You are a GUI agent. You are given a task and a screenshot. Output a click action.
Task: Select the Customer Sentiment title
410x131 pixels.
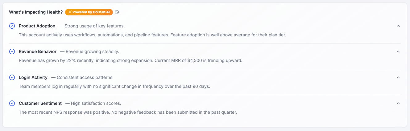40,103
